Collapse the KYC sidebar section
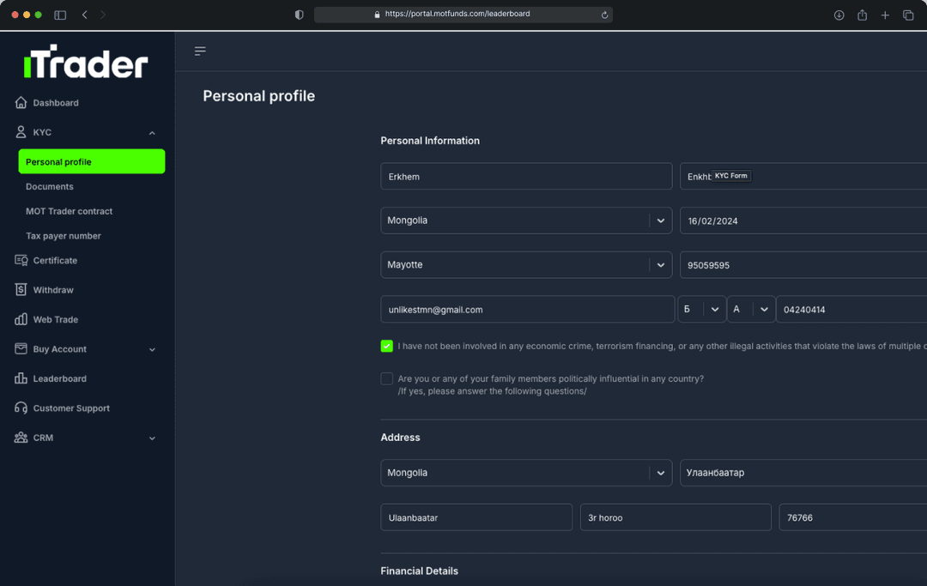Image resolution: width=927 pixels, height=586 pixels. click(x=152, y=133)
